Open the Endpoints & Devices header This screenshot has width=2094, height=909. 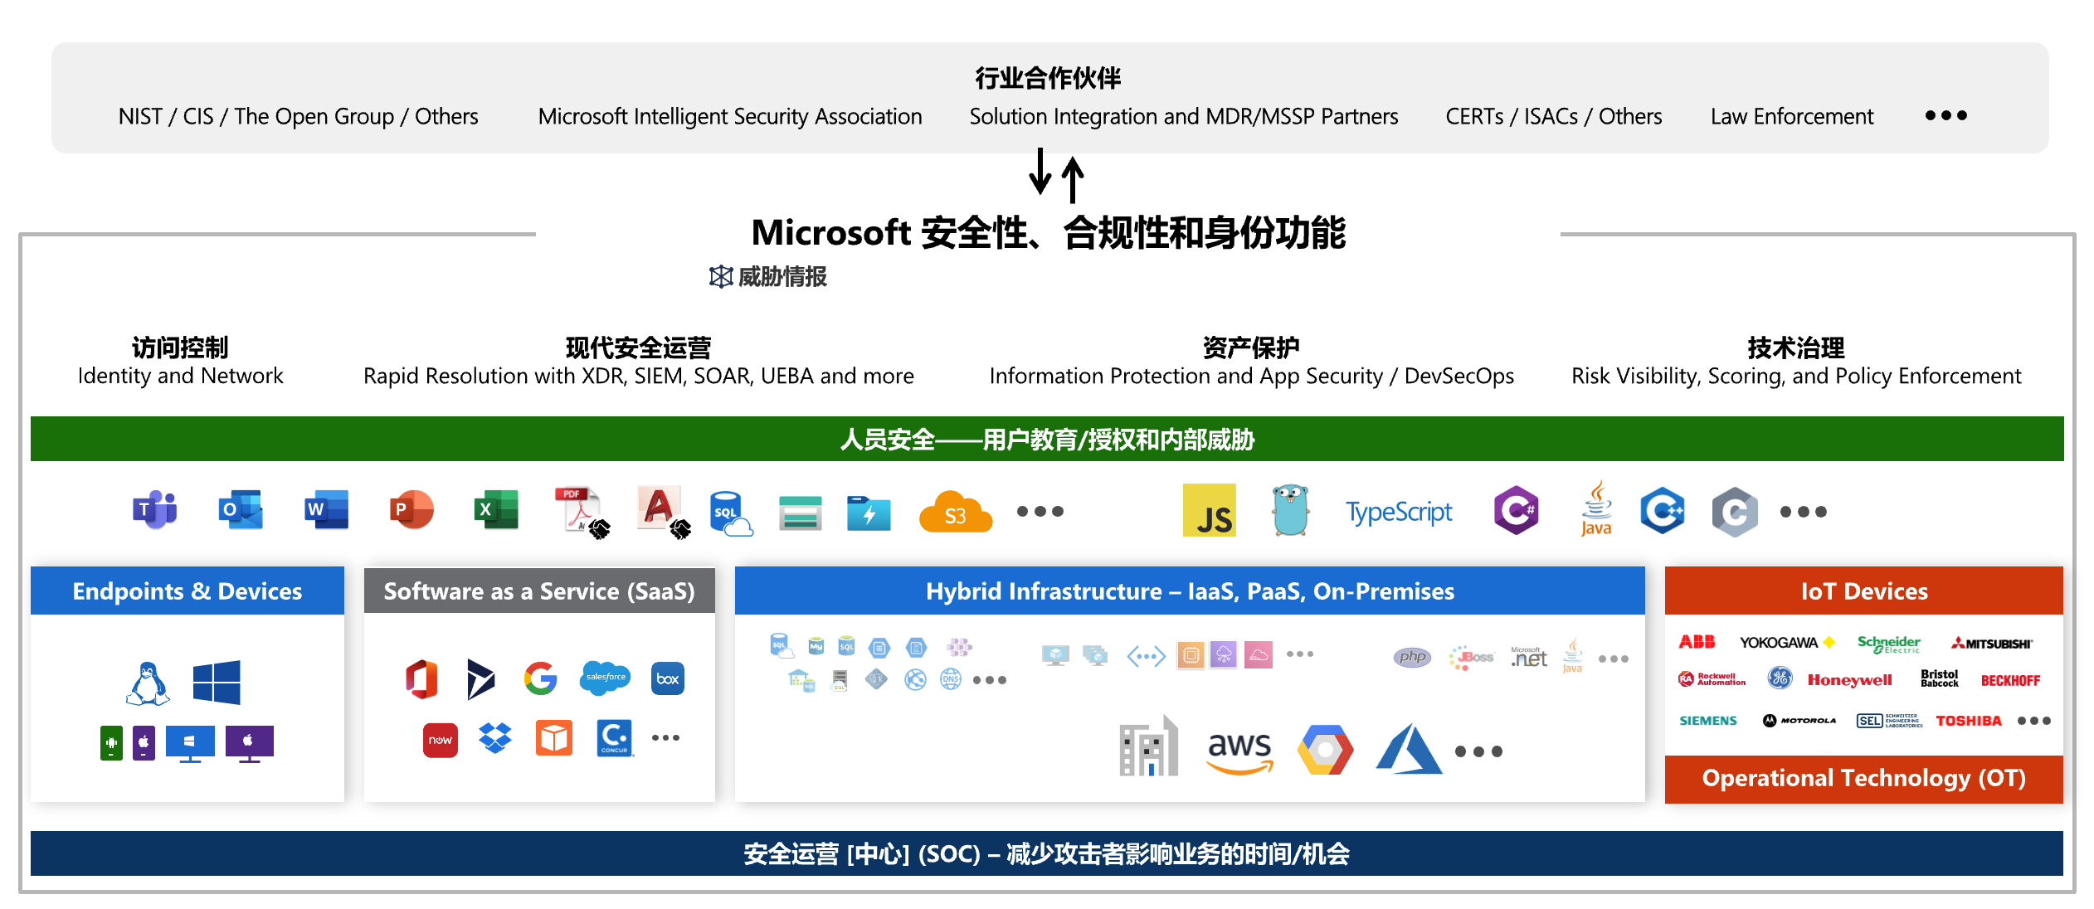pyautogui.click(x=187, y=591)
